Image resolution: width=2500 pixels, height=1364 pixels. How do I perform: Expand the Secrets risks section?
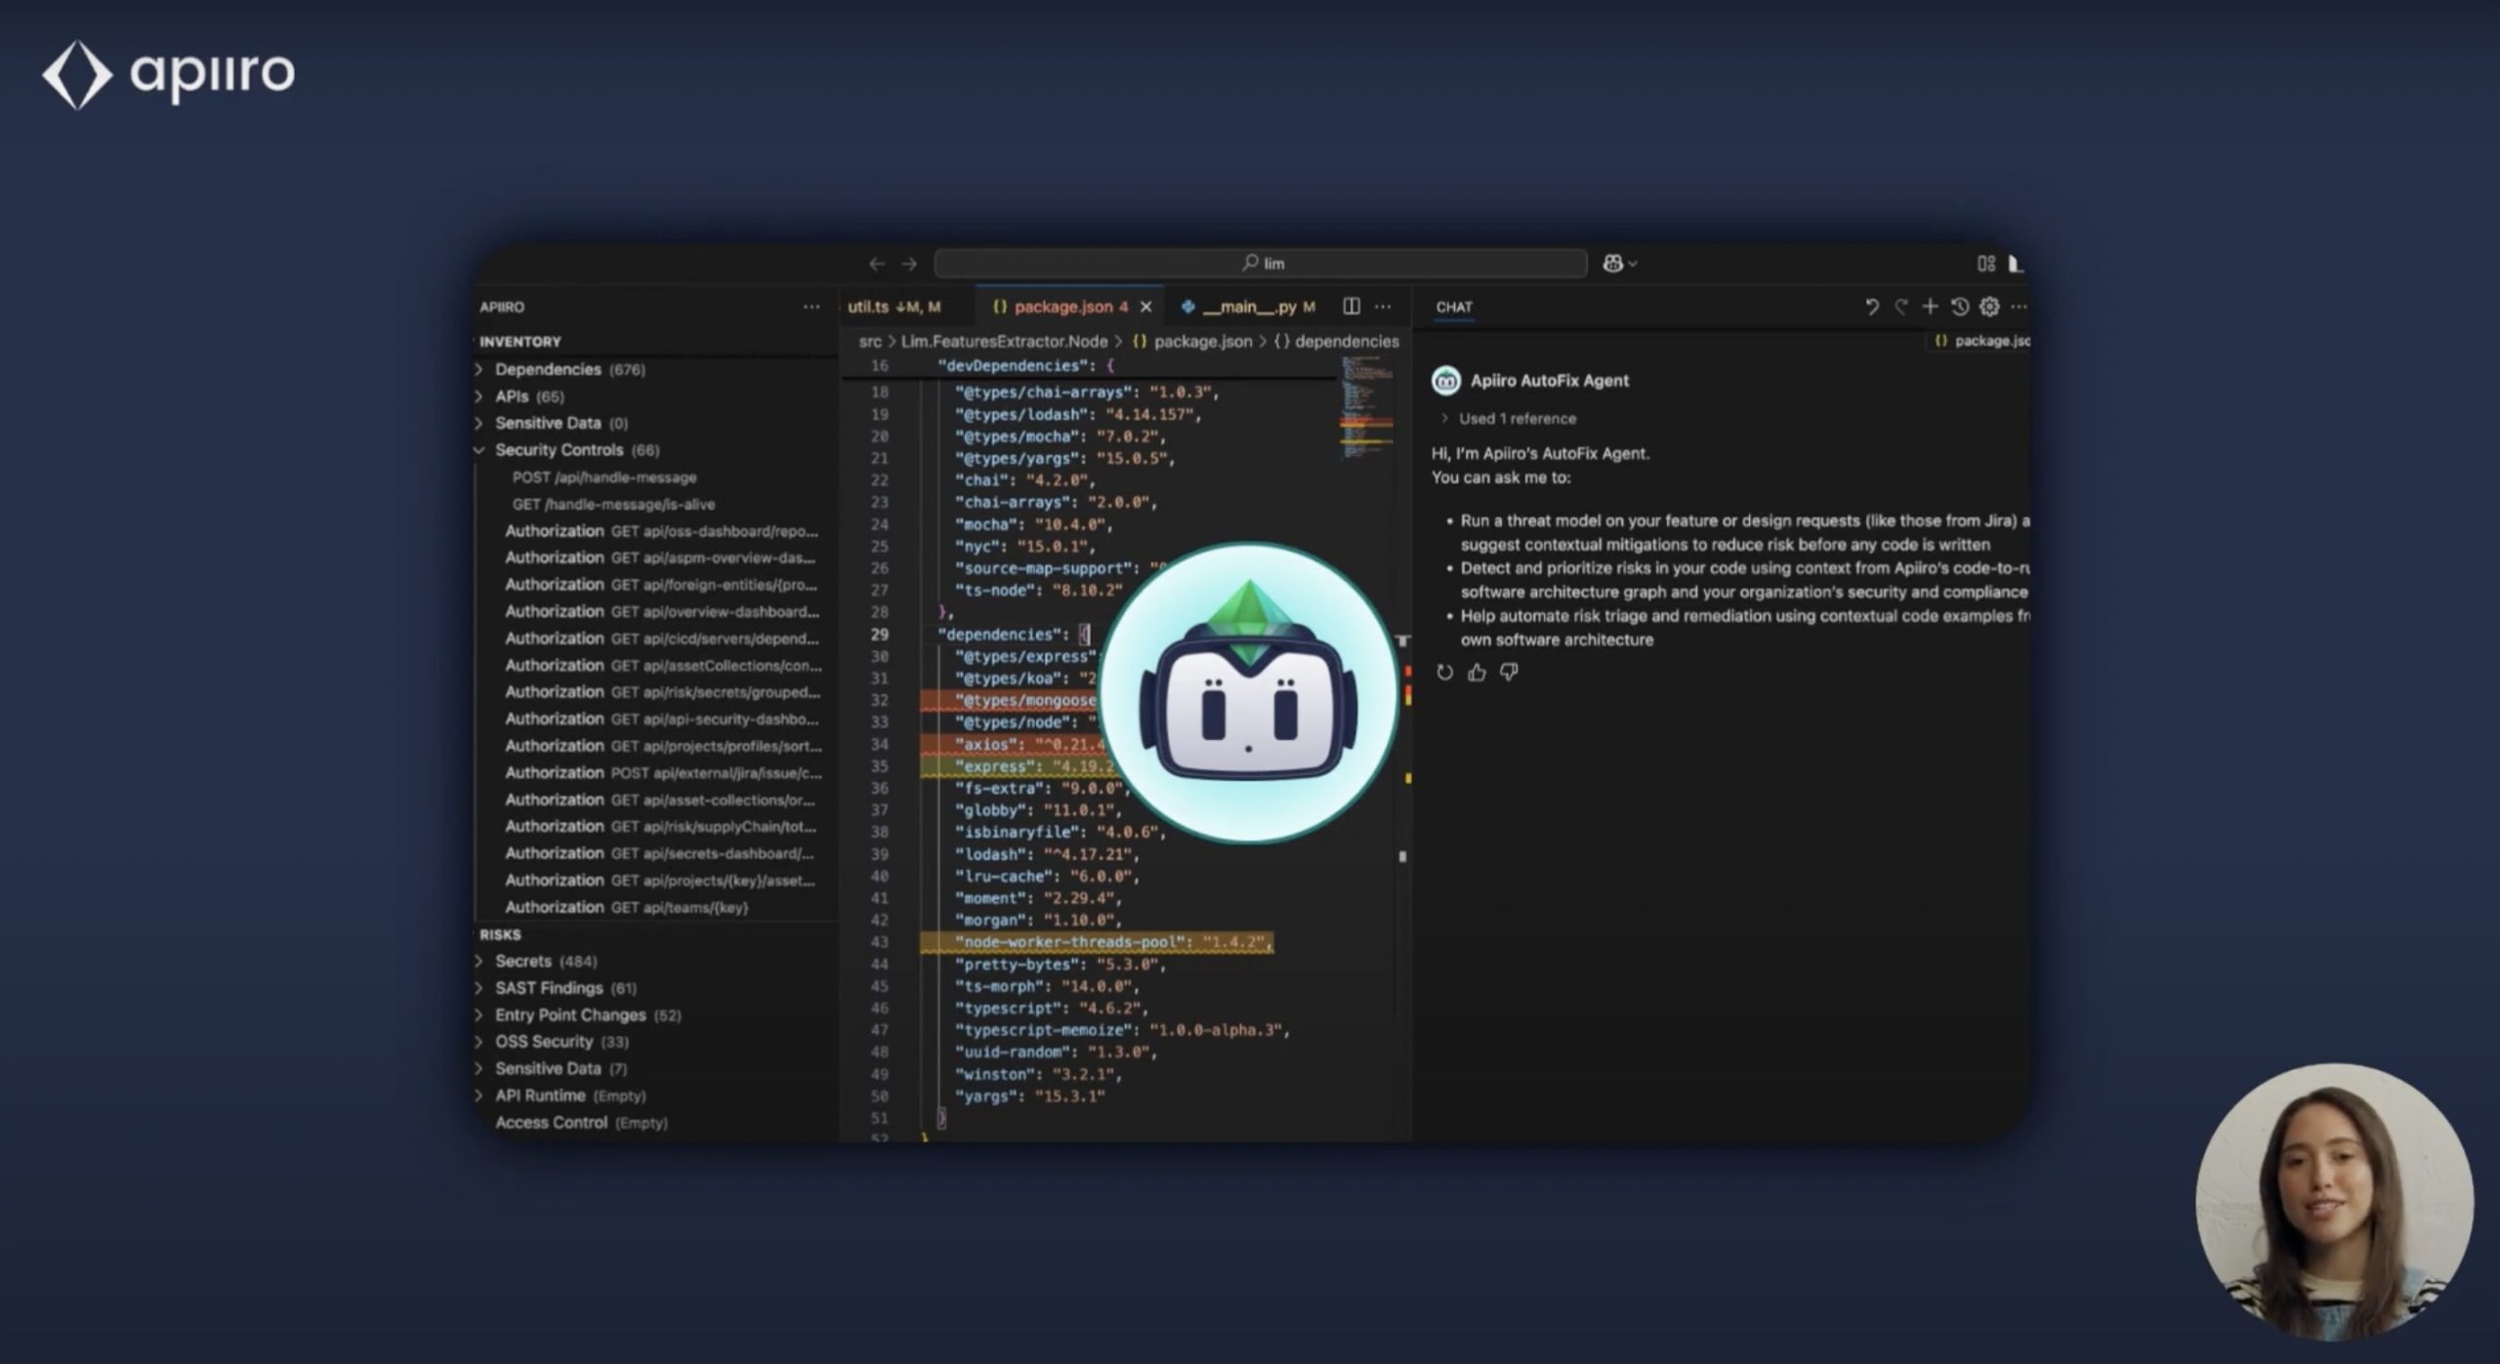pos(522,962)
